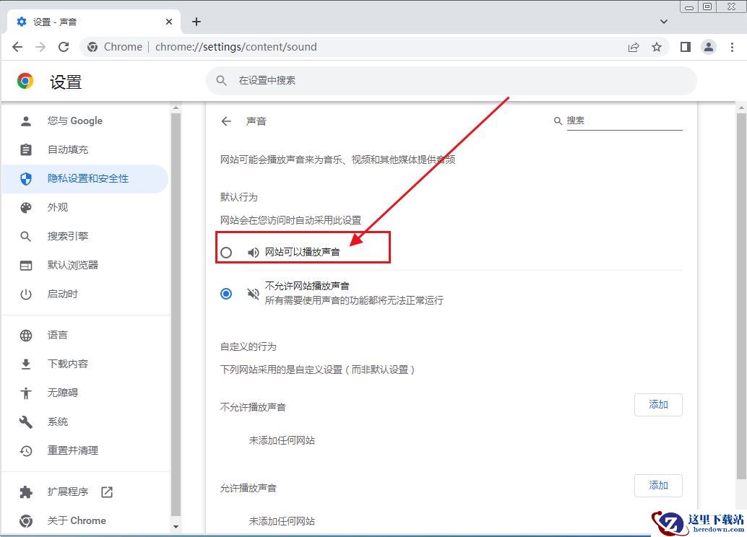Click the back arrow beside 声音 heading
This screenshot has height=537, width=747.
(x=226, y=121)
